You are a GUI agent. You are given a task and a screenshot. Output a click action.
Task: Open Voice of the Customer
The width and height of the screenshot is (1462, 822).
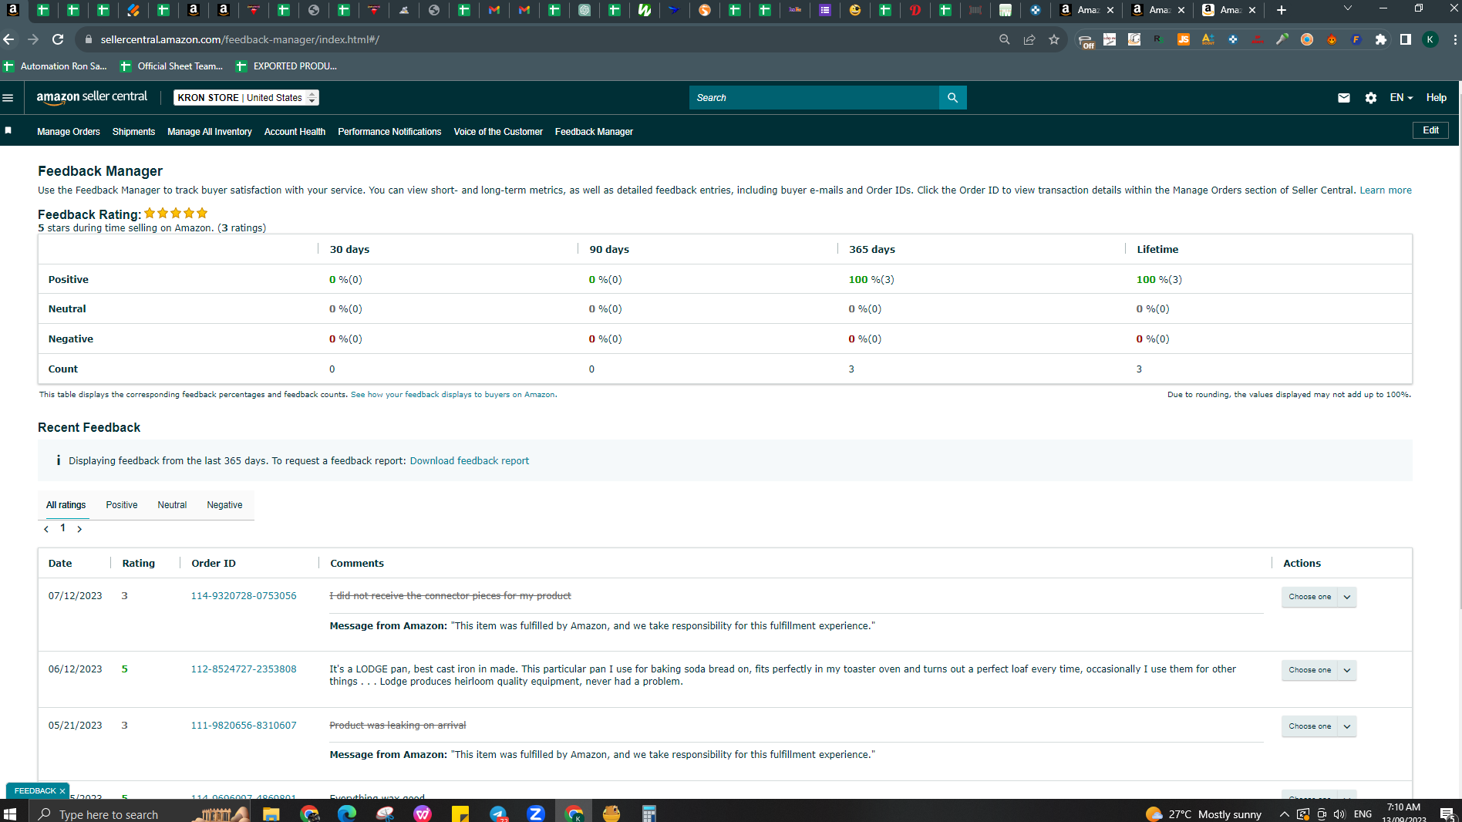click(498, 132)
